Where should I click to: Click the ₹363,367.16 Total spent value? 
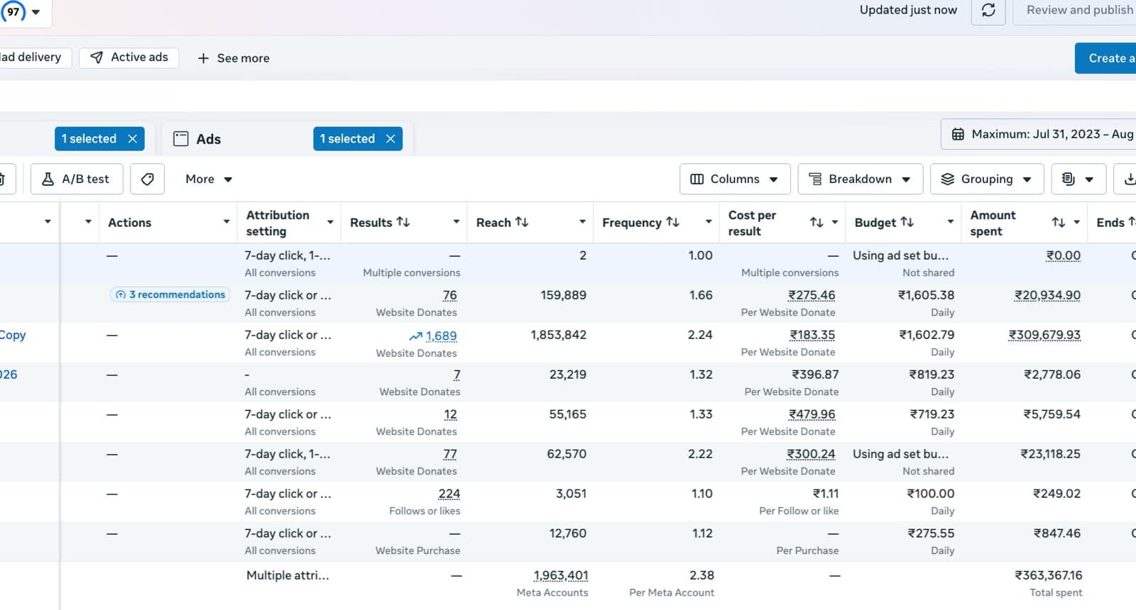[1049, 575]
